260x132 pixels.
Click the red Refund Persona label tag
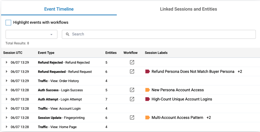[148, 71]
